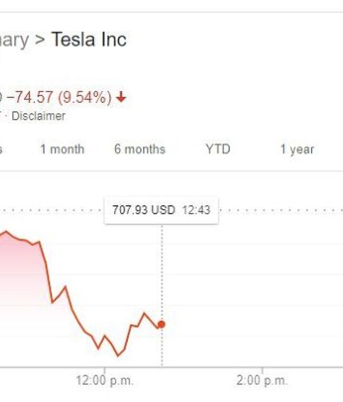343x402 pixels.
Task: Click the Tesla Inc heading
Action: [x=89, y=39]
